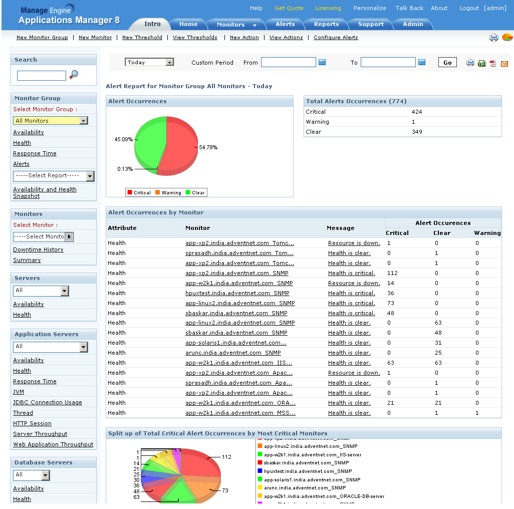Click the pie chart icon in the top-right corner
The image size is (514, 509).
[x=507, y=38]
